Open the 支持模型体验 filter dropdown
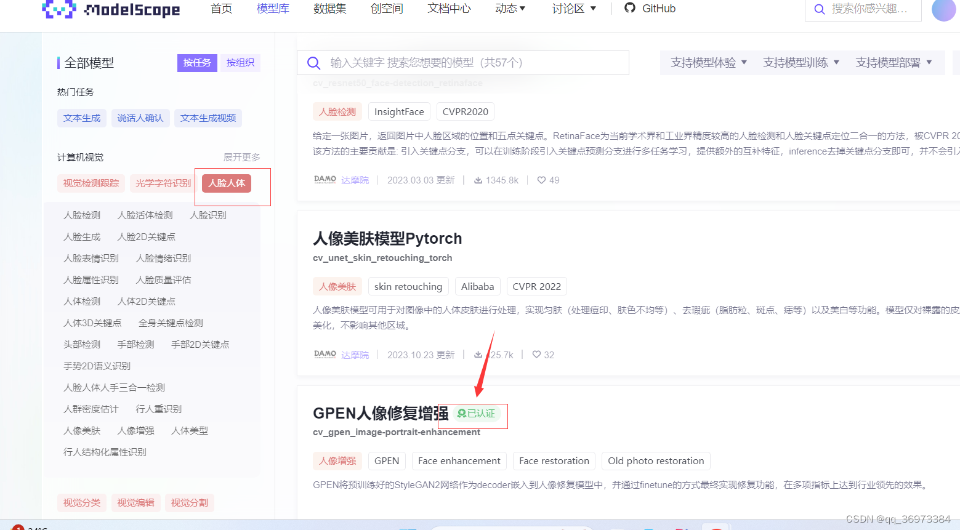Image resolution: width=960 pixels, height=530 pixels. coord(709,63)
